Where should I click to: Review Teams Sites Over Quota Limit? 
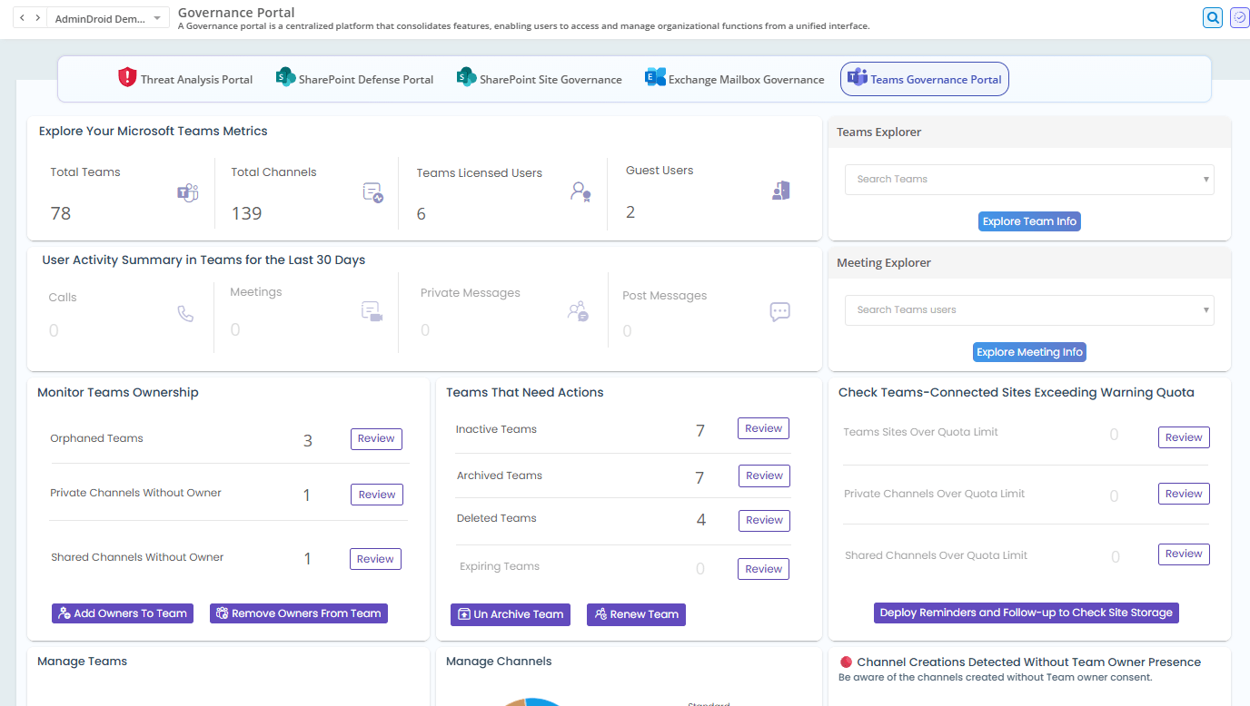click(x=1184, y=437)
